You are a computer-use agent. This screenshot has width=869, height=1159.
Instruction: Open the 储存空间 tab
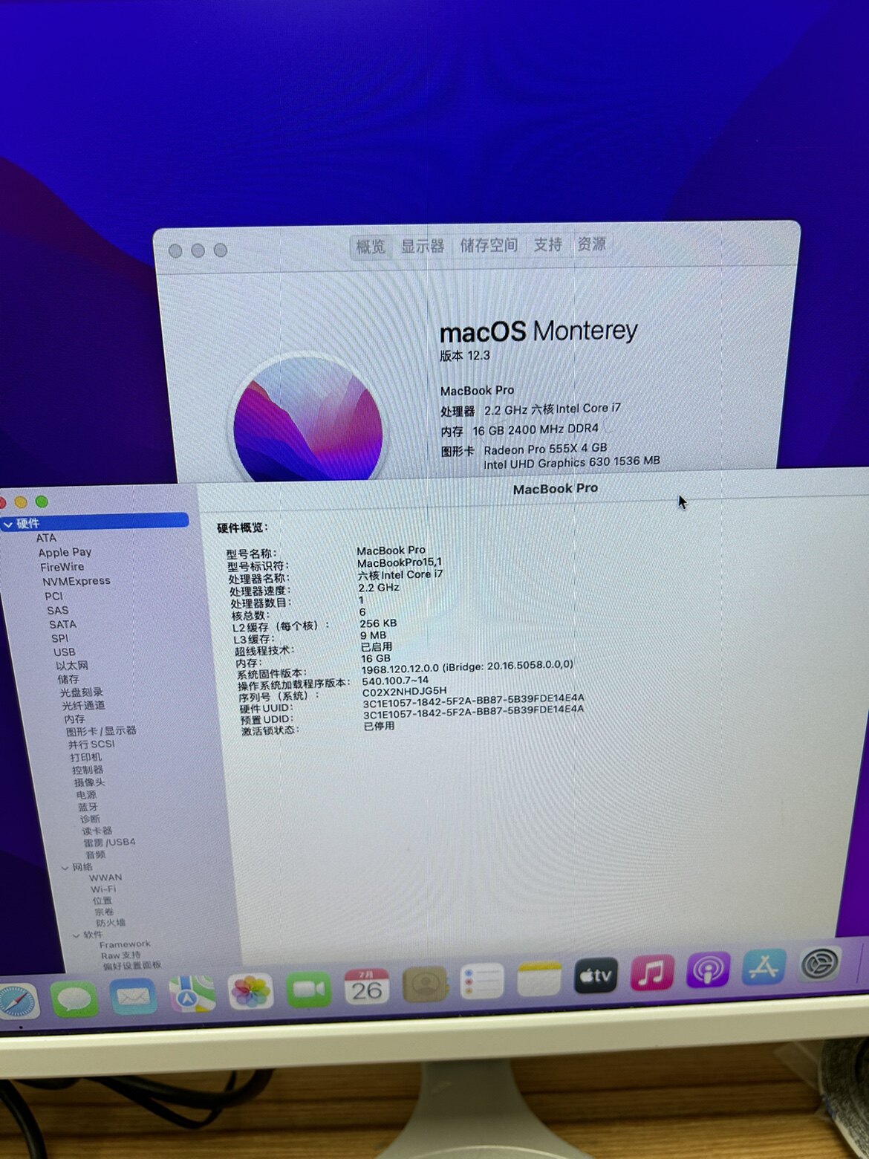coord(489,245)
